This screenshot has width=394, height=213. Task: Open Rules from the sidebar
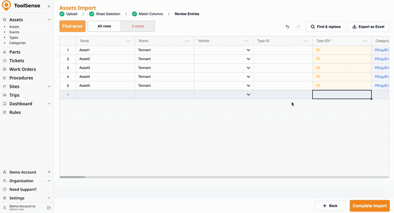[15, 112]
